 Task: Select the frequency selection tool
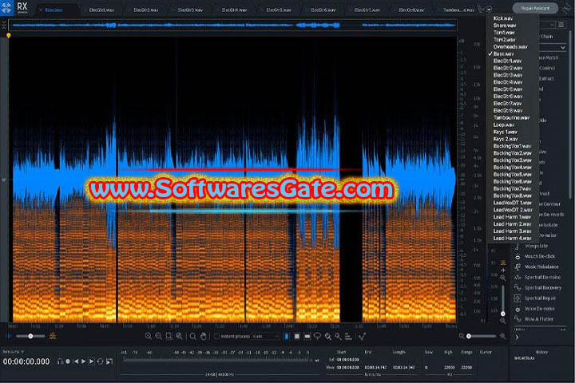(x=307, y=336)
